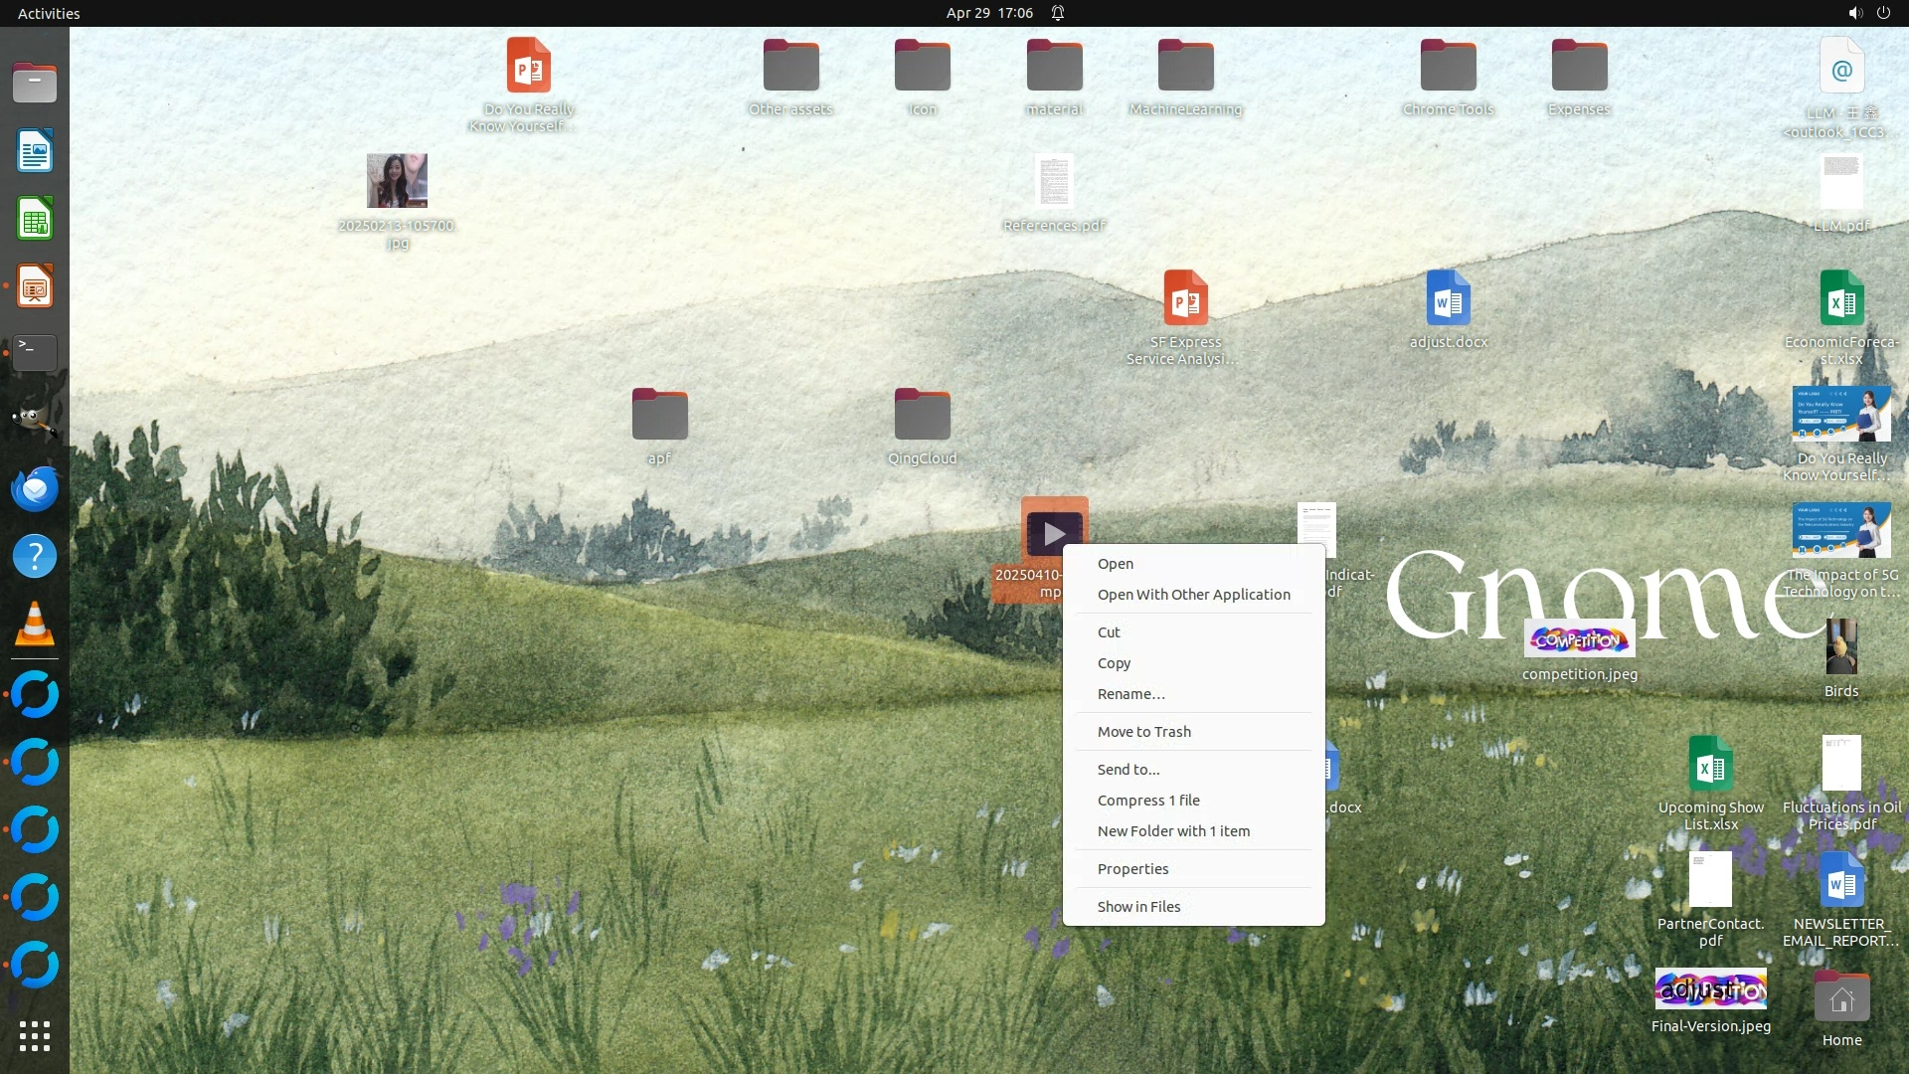Show Applications grid button
This screenshot has height=1074, width=1909.
[35, 1036]
